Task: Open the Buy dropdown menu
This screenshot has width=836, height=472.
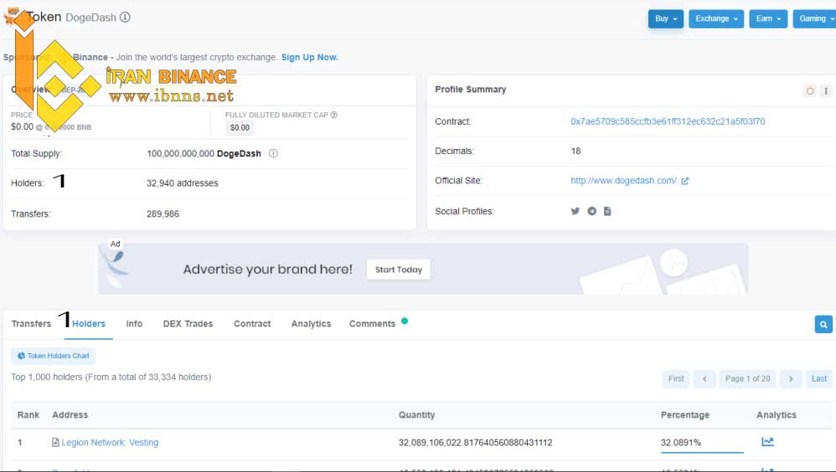Action: (665, 18)
